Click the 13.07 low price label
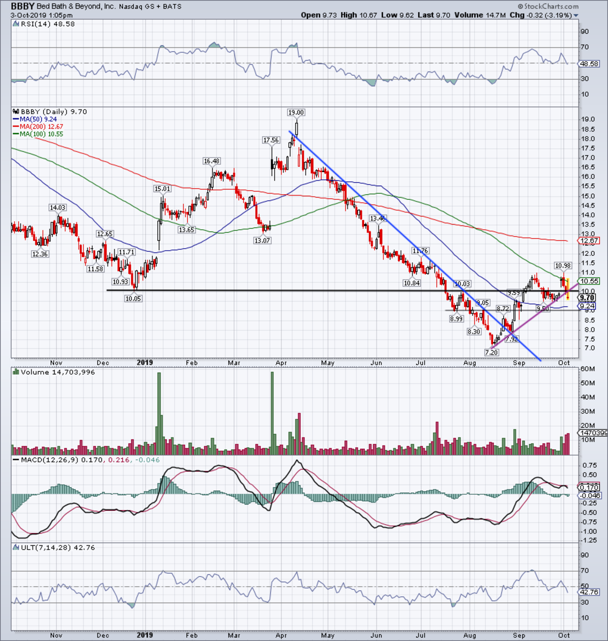This screenshot has height=641, width=608. point(262,240)
